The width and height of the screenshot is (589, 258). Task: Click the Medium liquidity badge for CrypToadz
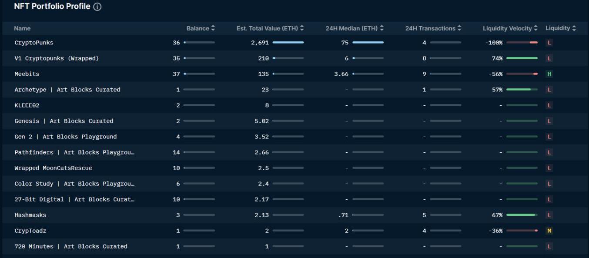549,231
